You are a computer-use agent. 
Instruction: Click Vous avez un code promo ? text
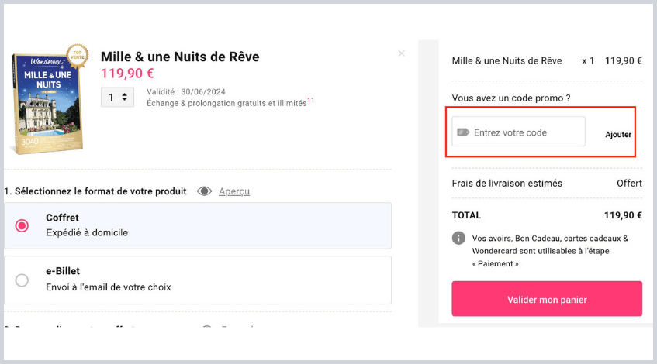pyautogui.click(x=511, y=98)
